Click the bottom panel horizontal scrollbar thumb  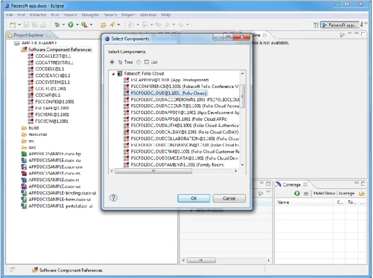click(201, 260)
